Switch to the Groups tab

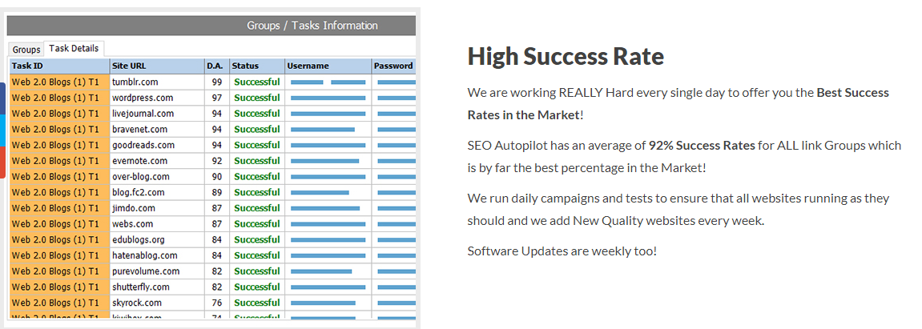26,50
